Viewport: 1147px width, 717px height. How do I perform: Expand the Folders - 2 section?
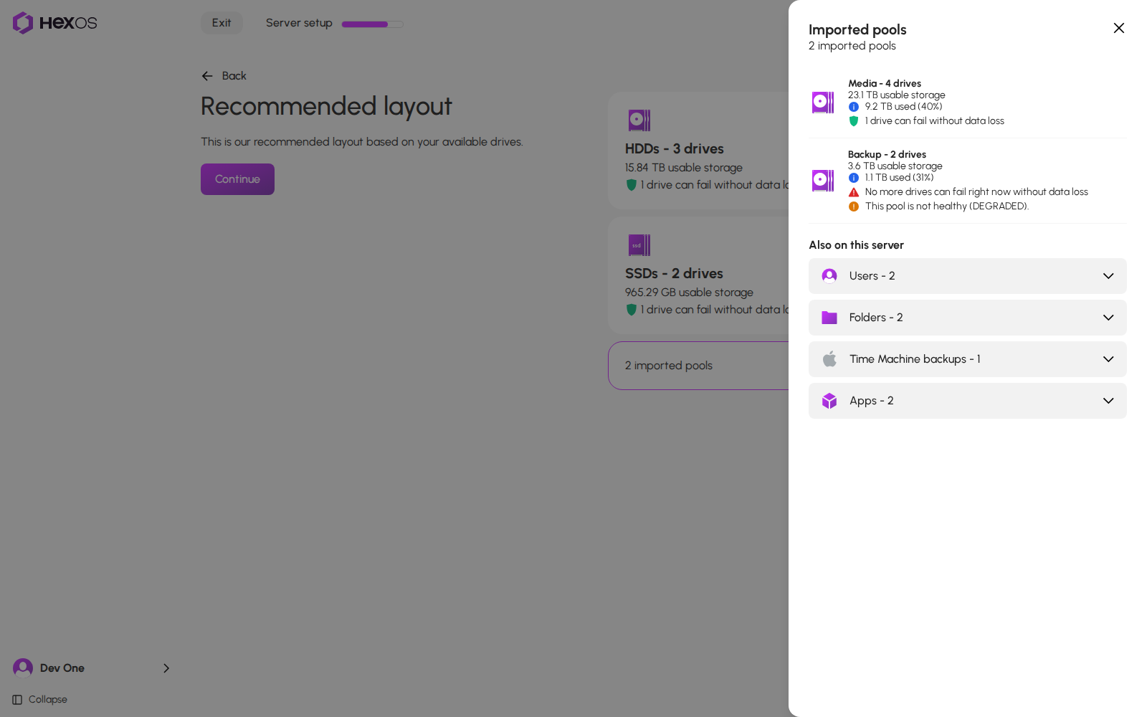point(968,318)
